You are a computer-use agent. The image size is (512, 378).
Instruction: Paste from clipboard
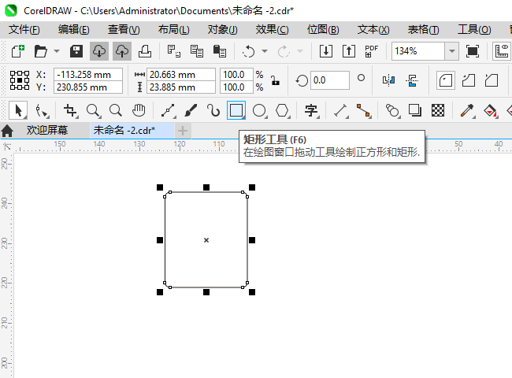point(220,51)
